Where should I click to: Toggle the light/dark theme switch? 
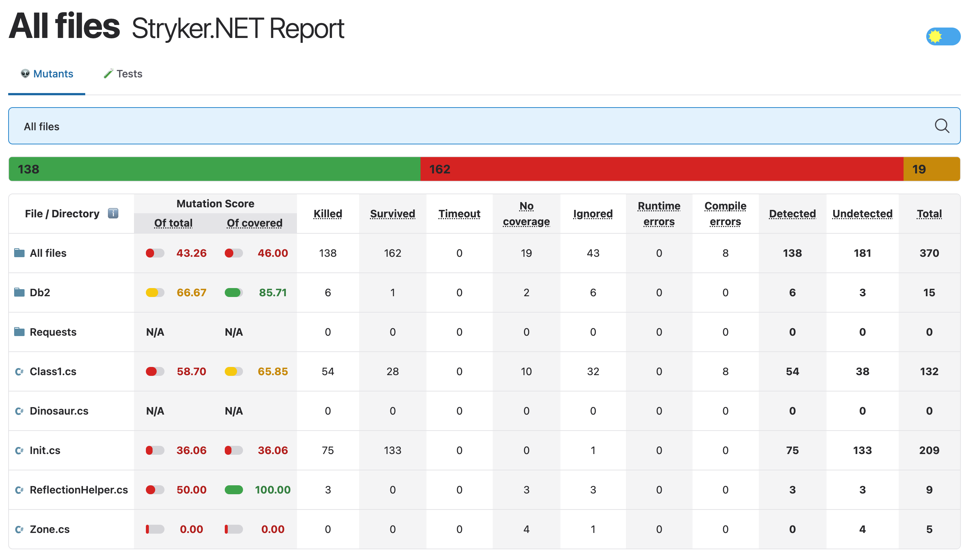click(943, 37)
